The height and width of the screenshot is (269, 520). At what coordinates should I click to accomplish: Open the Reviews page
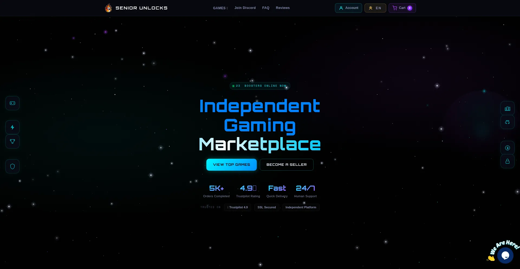click(283, 8)
